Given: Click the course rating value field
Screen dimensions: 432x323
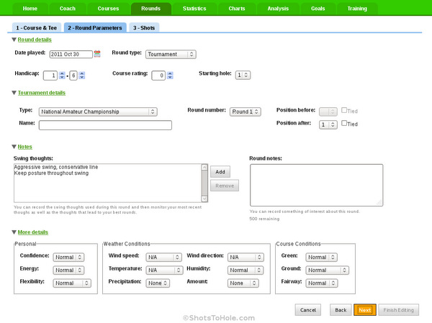Looking at the screenshot, I should [158, 76].
